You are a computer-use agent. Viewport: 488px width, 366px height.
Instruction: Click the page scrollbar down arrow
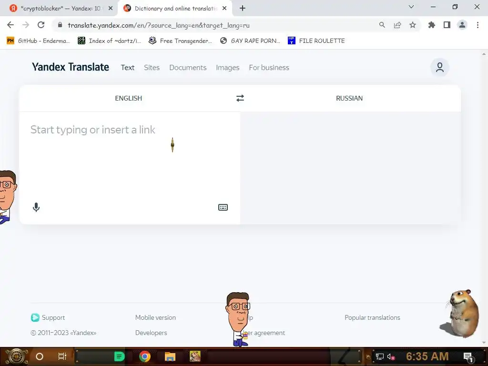[484, 343]
